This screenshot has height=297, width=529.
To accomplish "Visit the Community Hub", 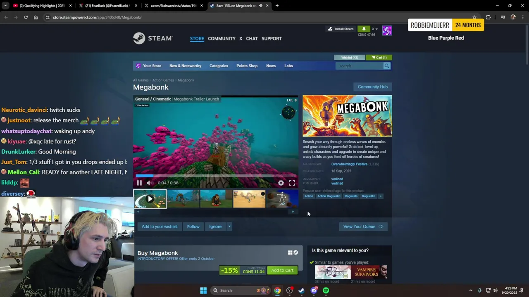I will [x=372, y=87].
